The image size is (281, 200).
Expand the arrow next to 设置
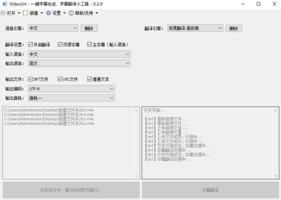click(64, 13)
